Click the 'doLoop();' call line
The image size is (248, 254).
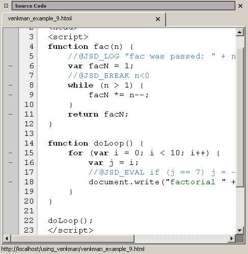(x=70, y=221)
